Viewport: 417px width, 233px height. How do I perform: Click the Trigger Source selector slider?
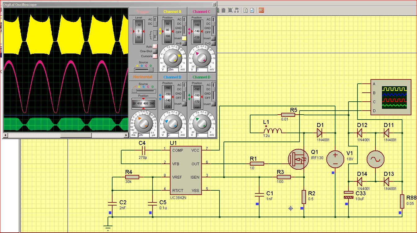[144, 70]
